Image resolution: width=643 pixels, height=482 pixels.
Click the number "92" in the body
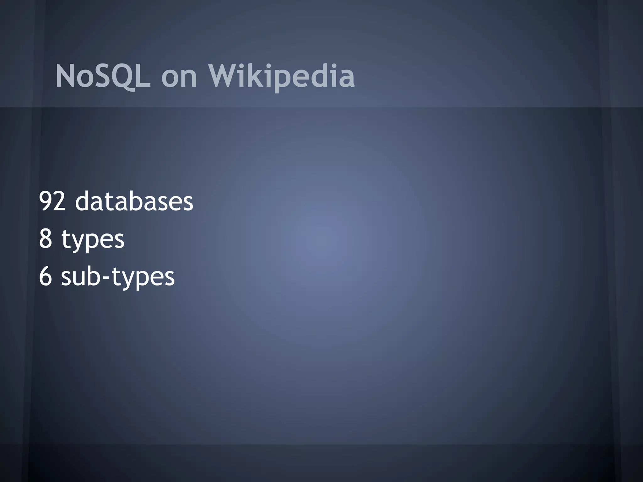click(x=52, y=201)
